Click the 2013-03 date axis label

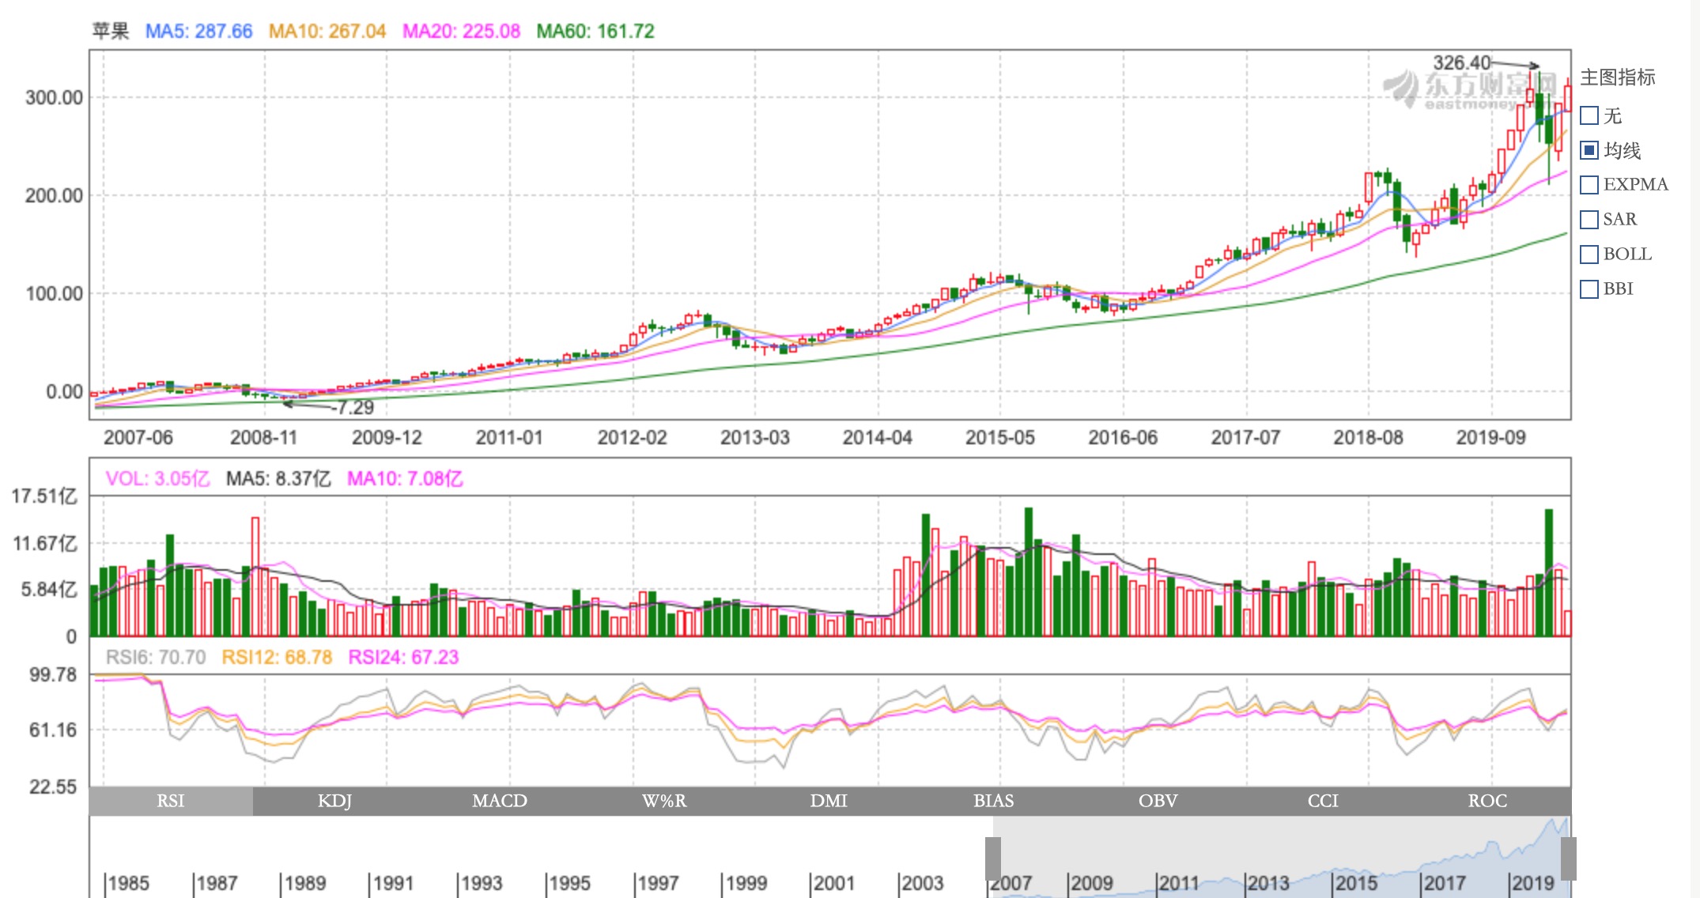click(x=755, y=437)
